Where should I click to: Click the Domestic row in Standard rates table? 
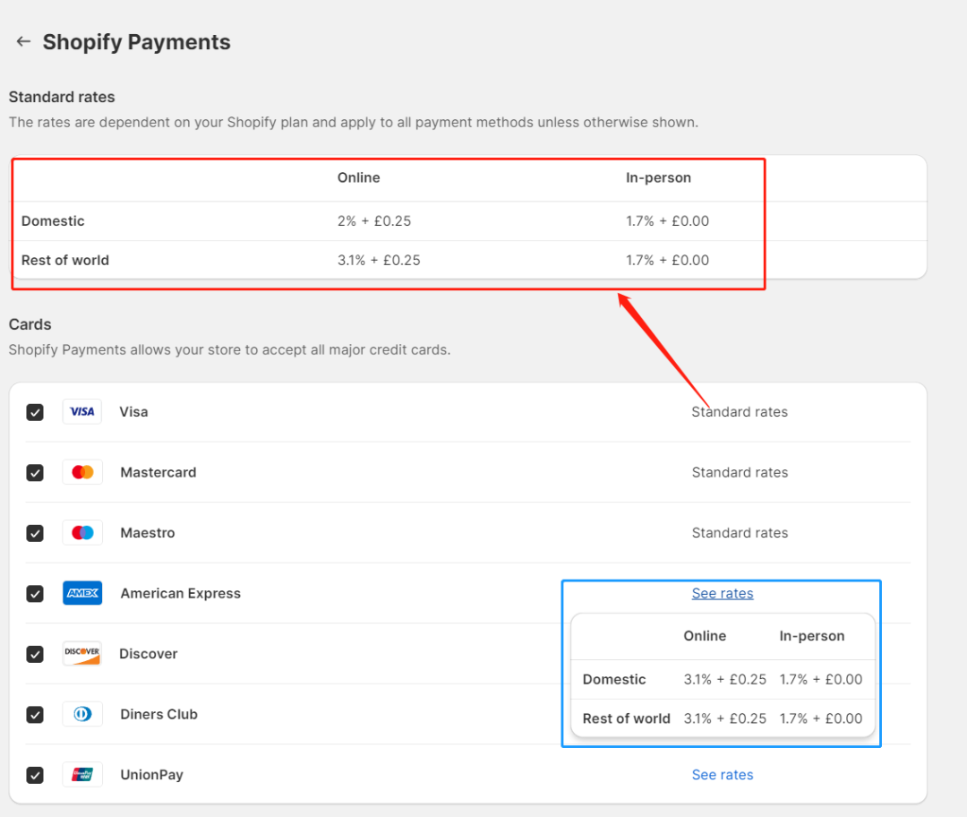(53, 221)
